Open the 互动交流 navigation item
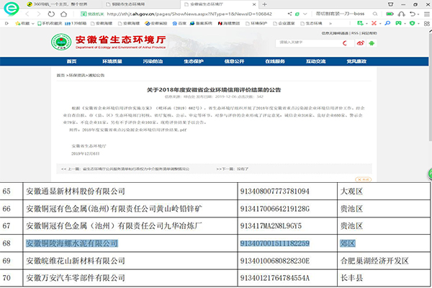The width and height of the screenshot is (432, 288). pos(316,61)
